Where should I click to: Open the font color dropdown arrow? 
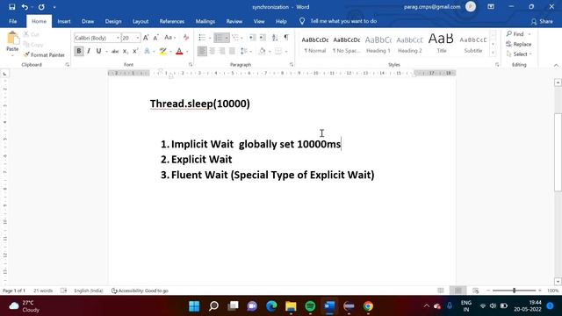click(187, 52)
